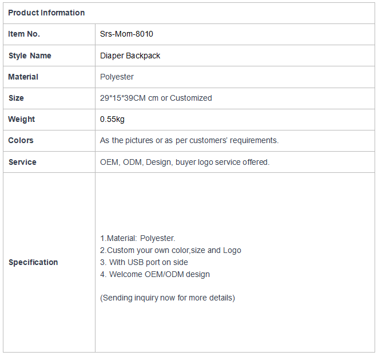Click the Diaper Backpack value
378x356 pixels.
coord(130,56)
